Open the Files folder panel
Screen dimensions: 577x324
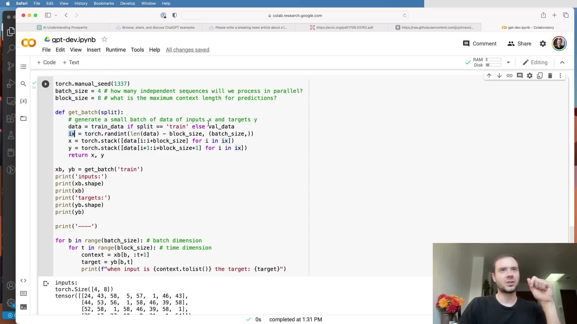coord(23,118)
